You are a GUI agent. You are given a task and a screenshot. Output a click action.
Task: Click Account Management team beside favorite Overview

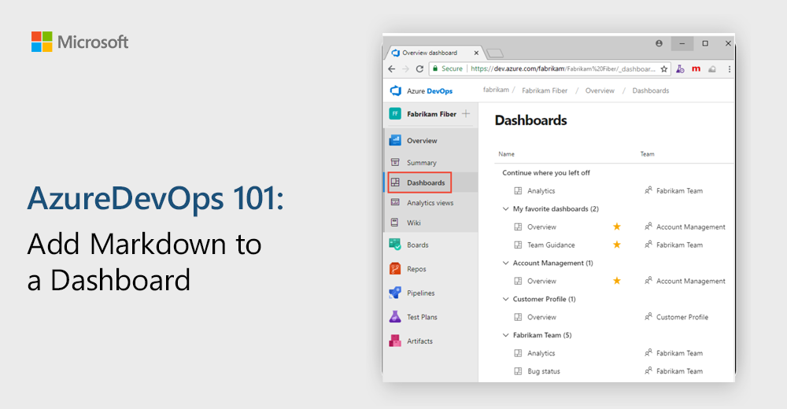point(691,227)
